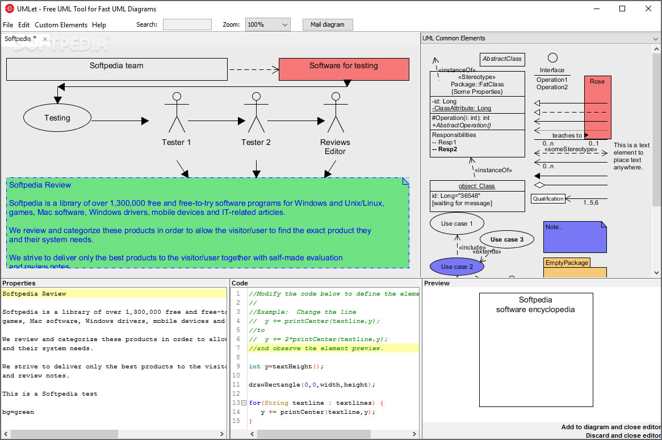Pick the object: Class palette element
Screen dimensions: 662x440
click(477, 196)
